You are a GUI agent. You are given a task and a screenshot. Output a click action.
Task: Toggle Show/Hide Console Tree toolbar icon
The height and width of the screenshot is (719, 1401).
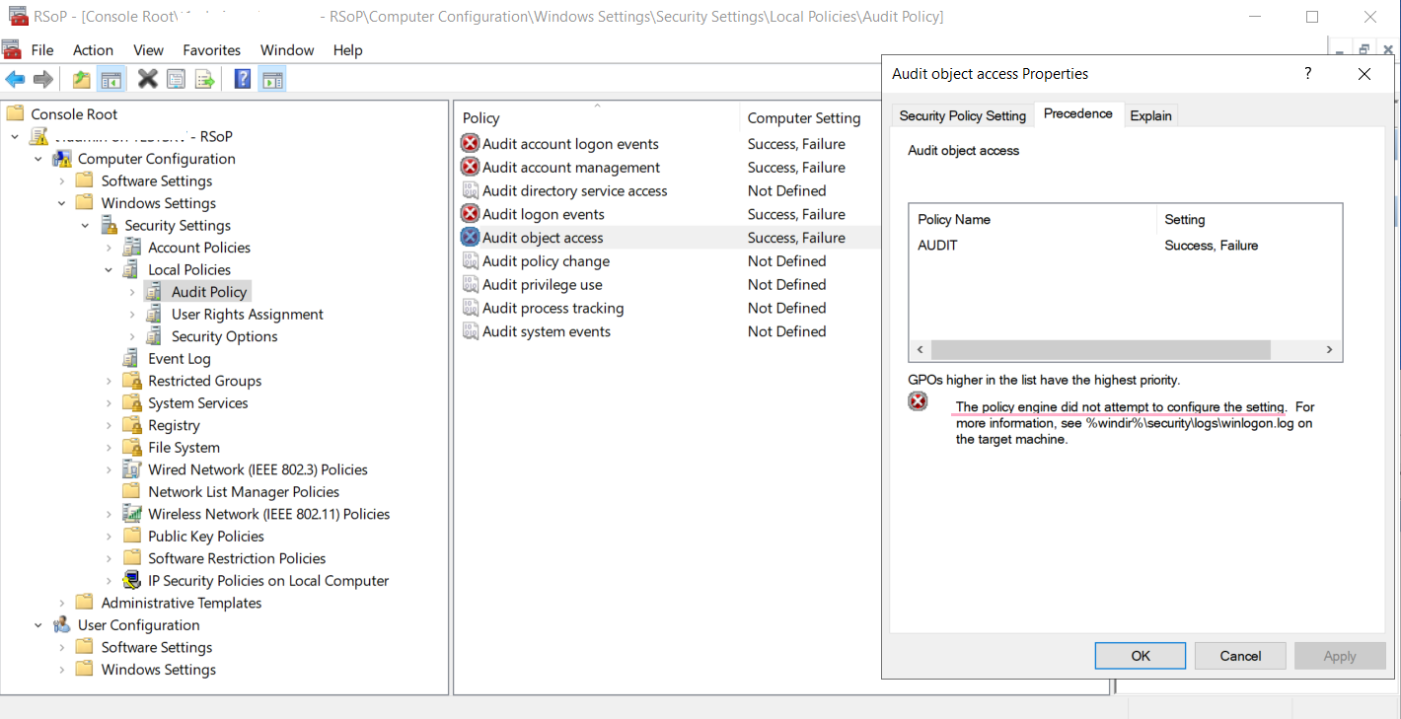[111, 80]
